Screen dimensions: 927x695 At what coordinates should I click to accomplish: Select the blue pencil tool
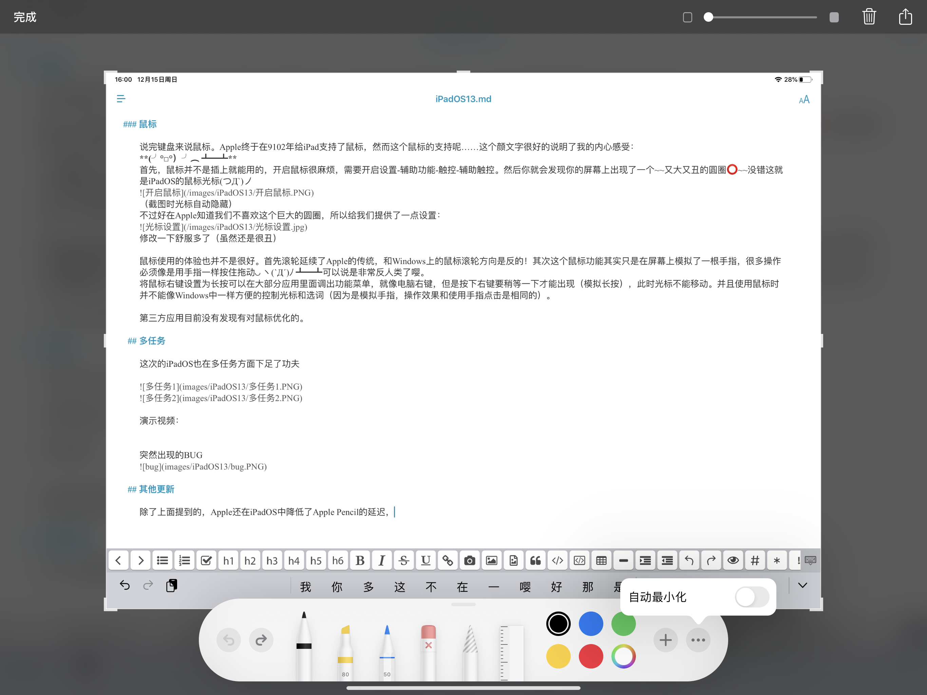pos(387,650)
